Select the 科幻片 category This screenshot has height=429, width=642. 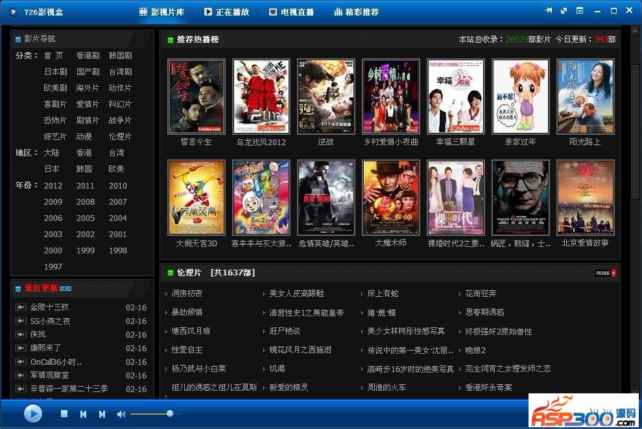120,104
